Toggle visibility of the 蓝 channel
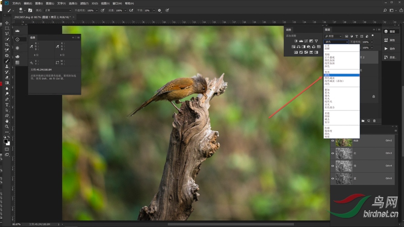Viewport: 404px width, 227px height. click(x=333, y=178)
